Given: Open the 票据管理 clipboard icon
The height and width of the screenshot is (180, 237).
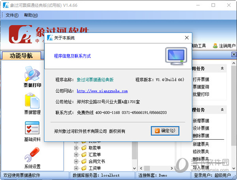Looking at the screenshot, I should coord(32,100).
